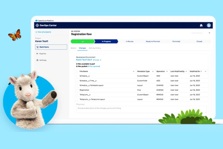The image size is (223, 149).
Task: Click the Work Items list icon
Action: [x=38, y=47]
